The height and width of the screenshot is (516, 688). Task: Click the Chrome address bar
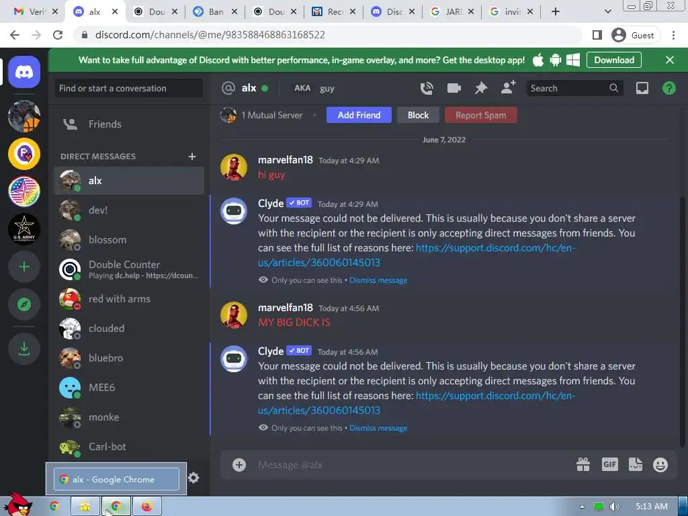pyautogui.click(x=327, y=35)
